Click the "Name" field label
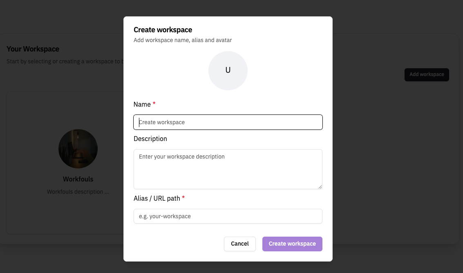463x273 pixels. (x=142, y=104)
